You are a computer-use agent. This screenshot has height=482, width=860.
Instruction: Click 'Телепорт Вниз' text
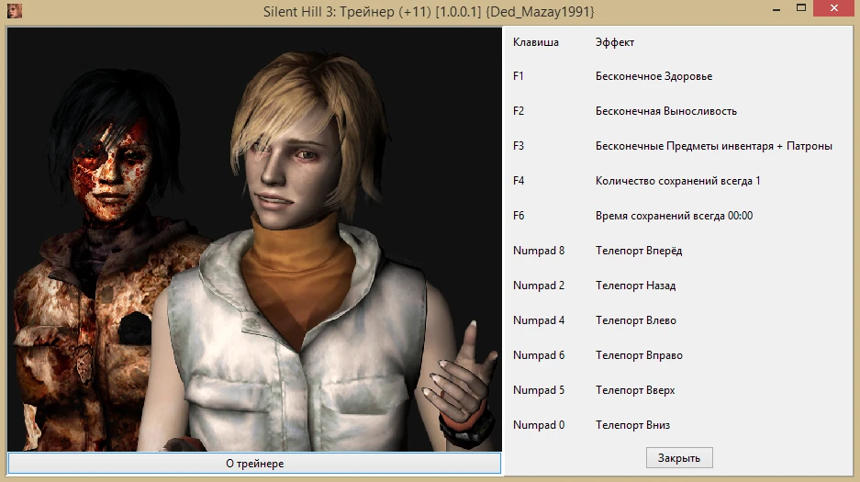click(x=632, y=425)
